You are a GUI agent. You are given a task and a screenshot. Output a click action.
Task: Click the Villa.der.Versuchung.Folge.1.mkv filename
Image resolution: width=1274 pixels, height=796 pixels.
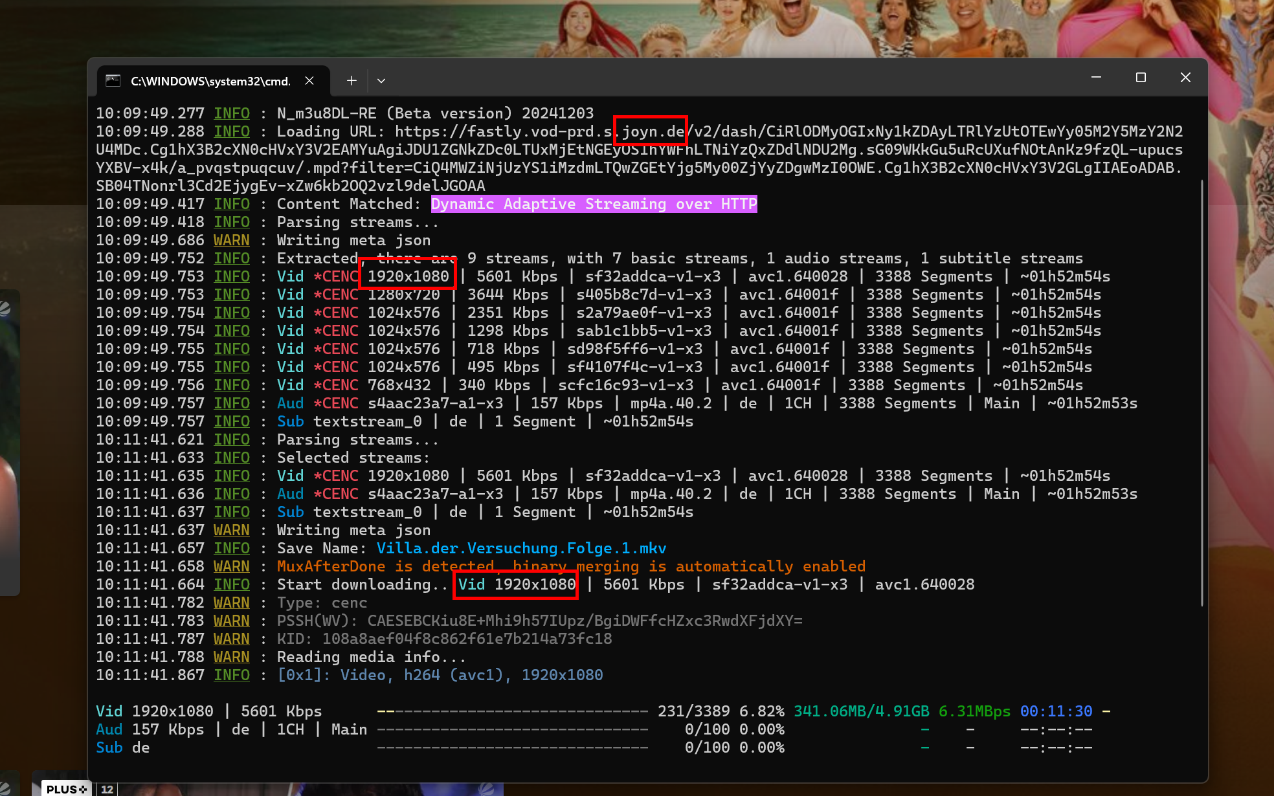521,548
